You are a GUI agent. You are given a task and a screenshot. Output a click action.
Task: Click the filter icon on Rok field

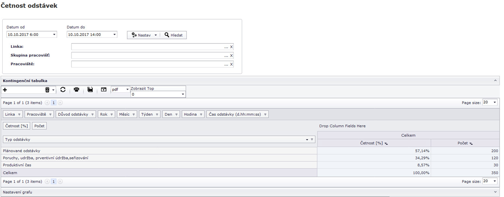111,114
